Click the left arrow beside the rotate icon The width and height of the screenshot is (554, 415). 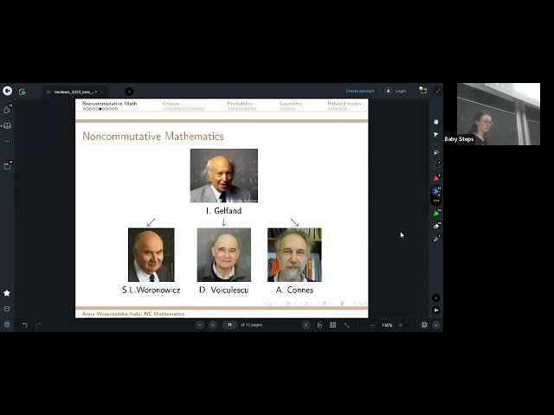pyautogui.click(x=306, y=325)
